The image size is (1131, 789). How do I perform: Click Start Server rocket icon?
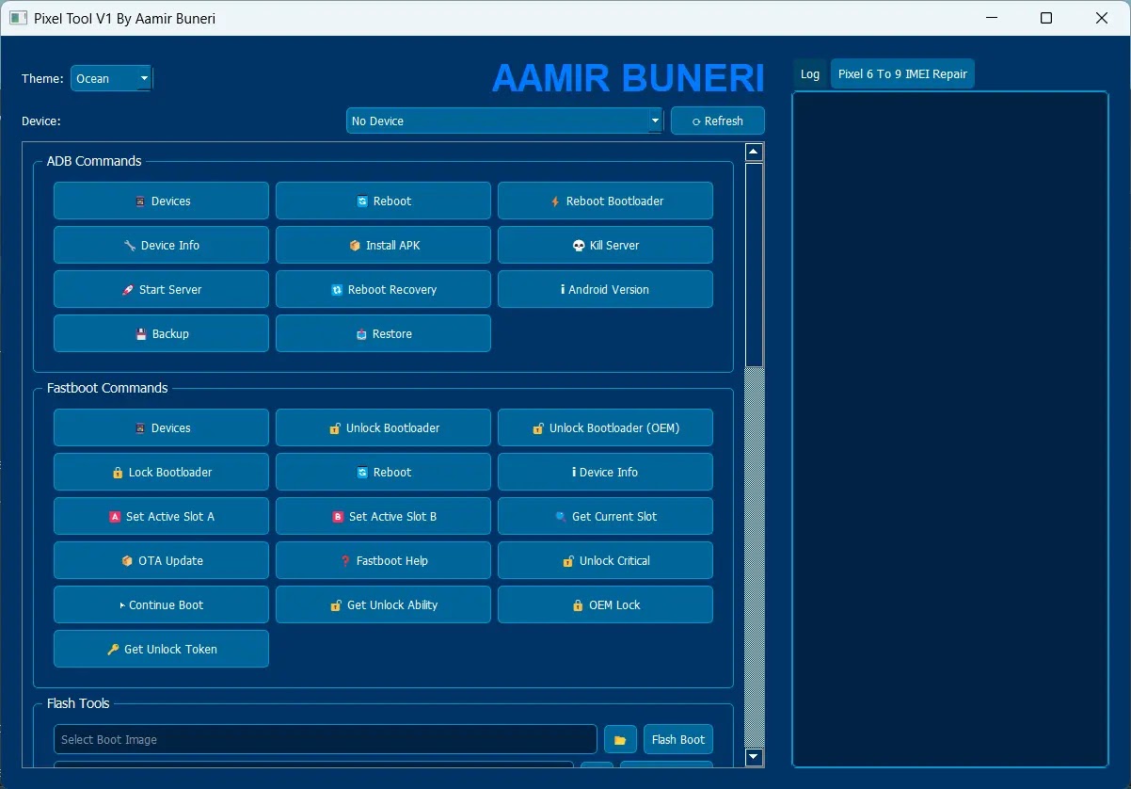128,290
